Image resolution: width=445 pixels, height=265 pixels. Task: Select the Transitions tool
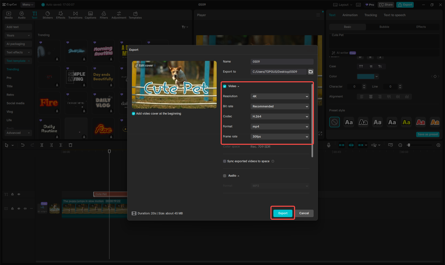pyautogui.click(x=75, y=15)
